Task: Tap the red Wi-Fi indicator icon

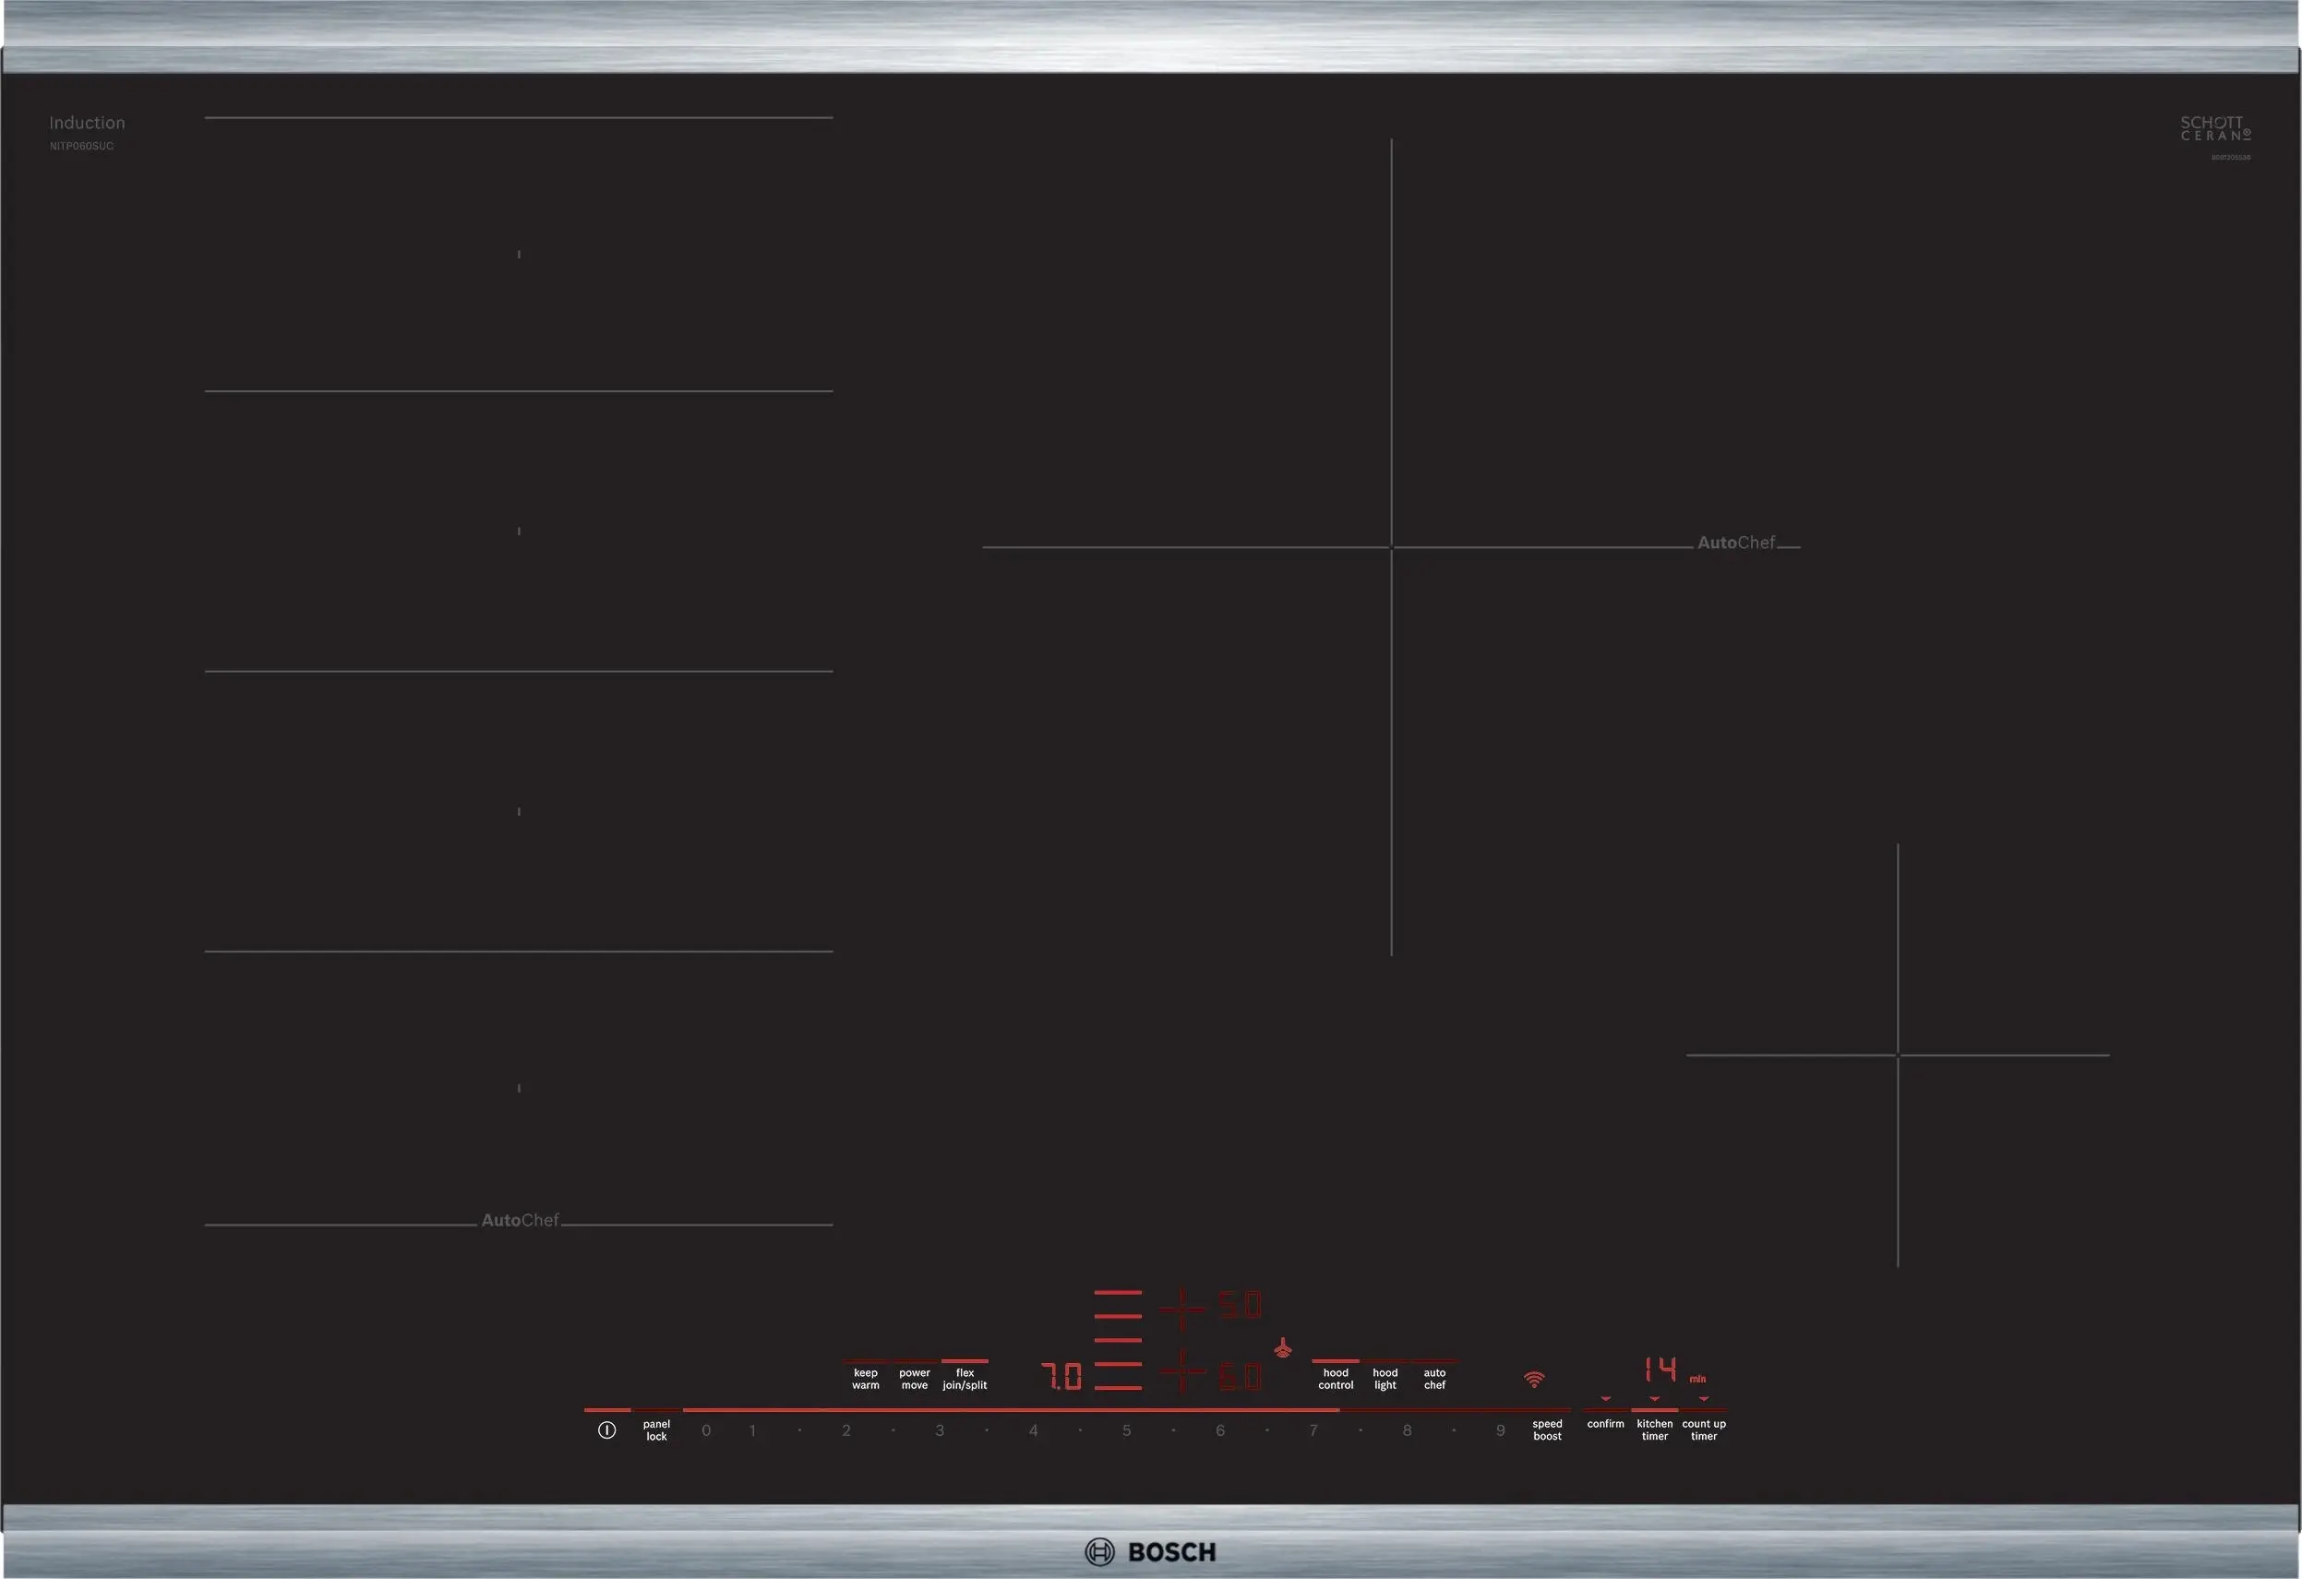Action: [1533, 1379]
